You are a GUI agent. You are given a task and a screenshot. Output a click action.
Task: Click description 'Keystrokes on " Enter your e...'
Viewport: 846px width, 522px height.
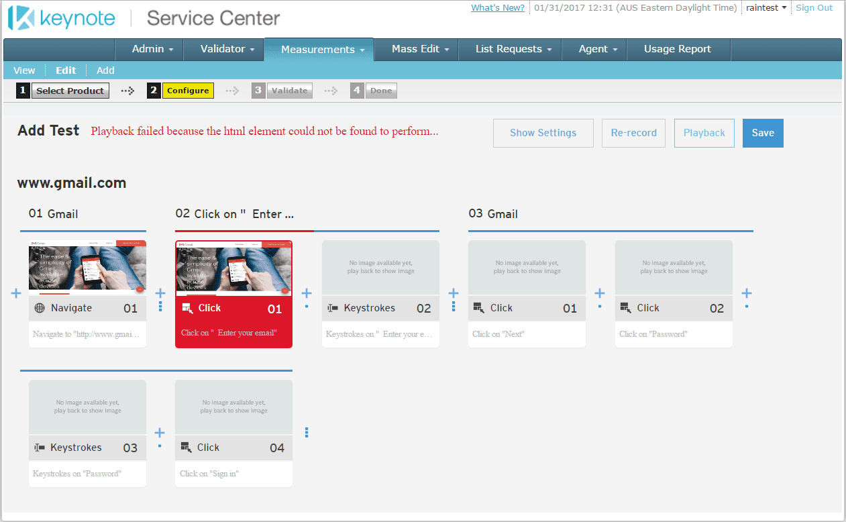(380, 333)
